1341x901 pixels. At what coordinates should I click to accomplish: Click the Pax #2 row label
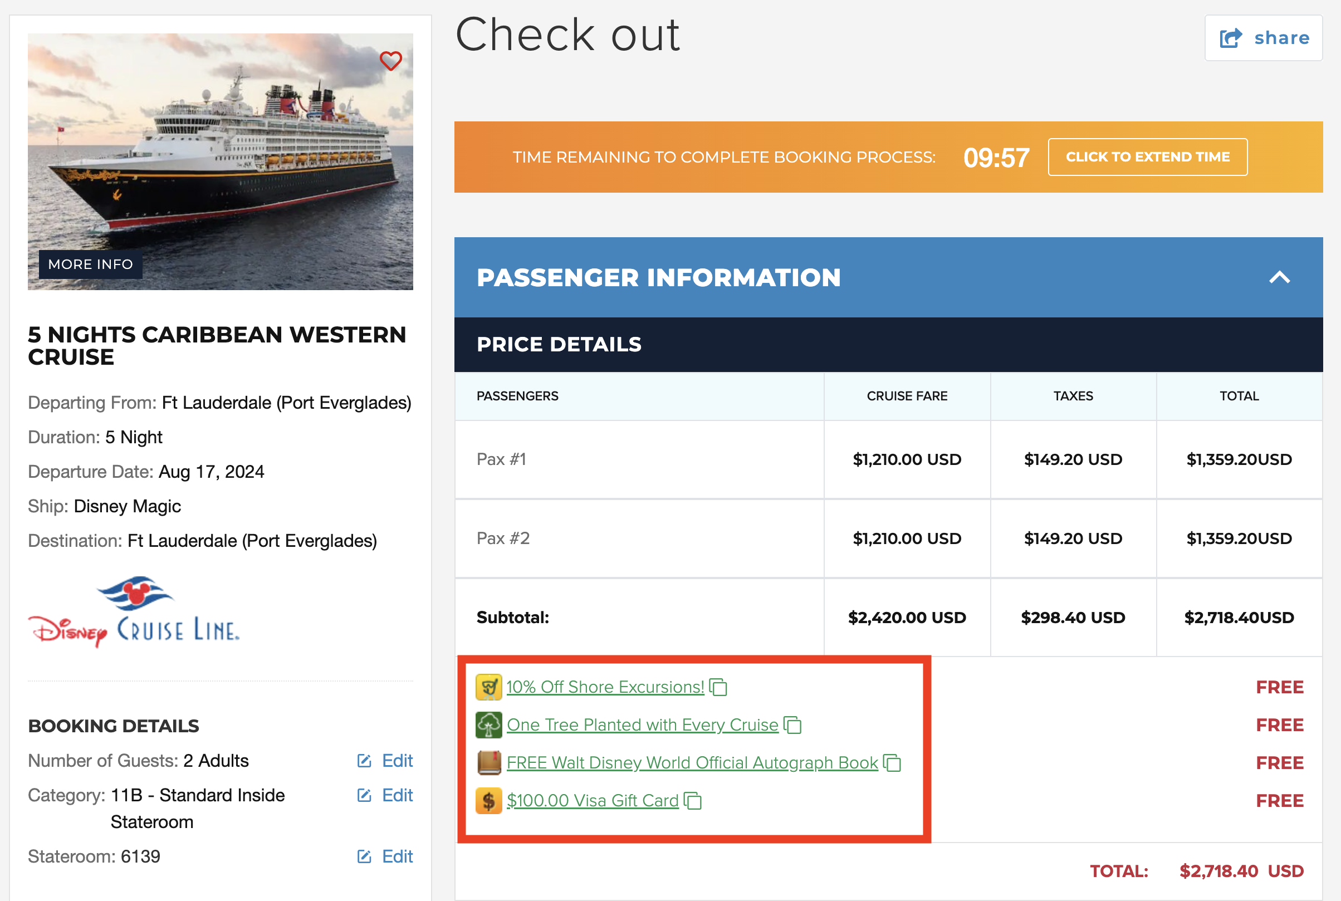pos(503,538)
